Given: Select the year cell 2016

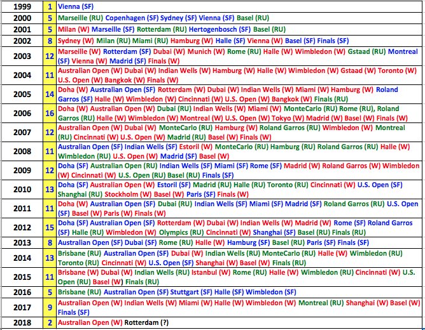Looking at the screenshot, I should 22,292.
